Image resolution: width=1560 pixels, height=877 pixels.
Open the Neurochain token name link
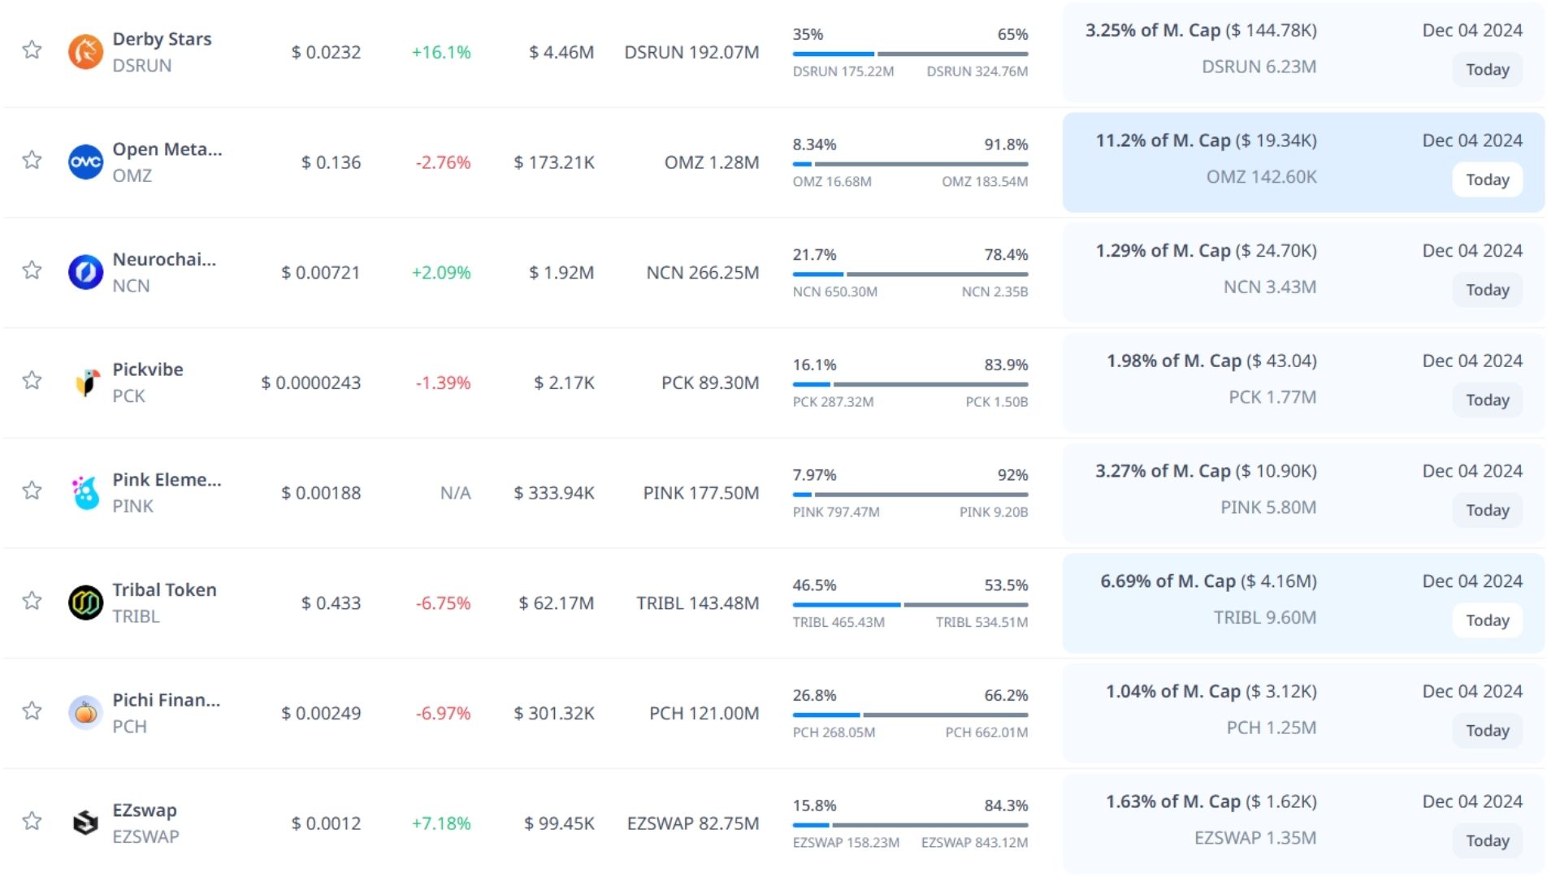164,260
